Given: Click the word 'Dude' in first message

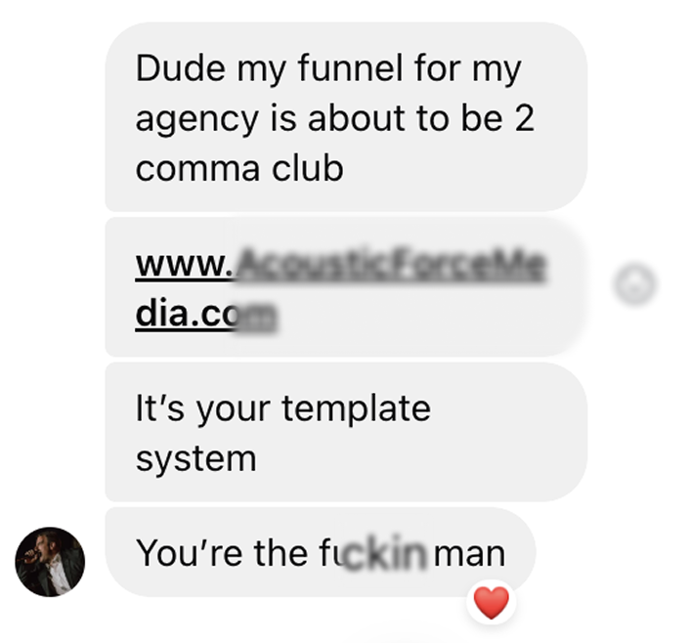Looking at the screenshot, I should [x=181, y=68].
